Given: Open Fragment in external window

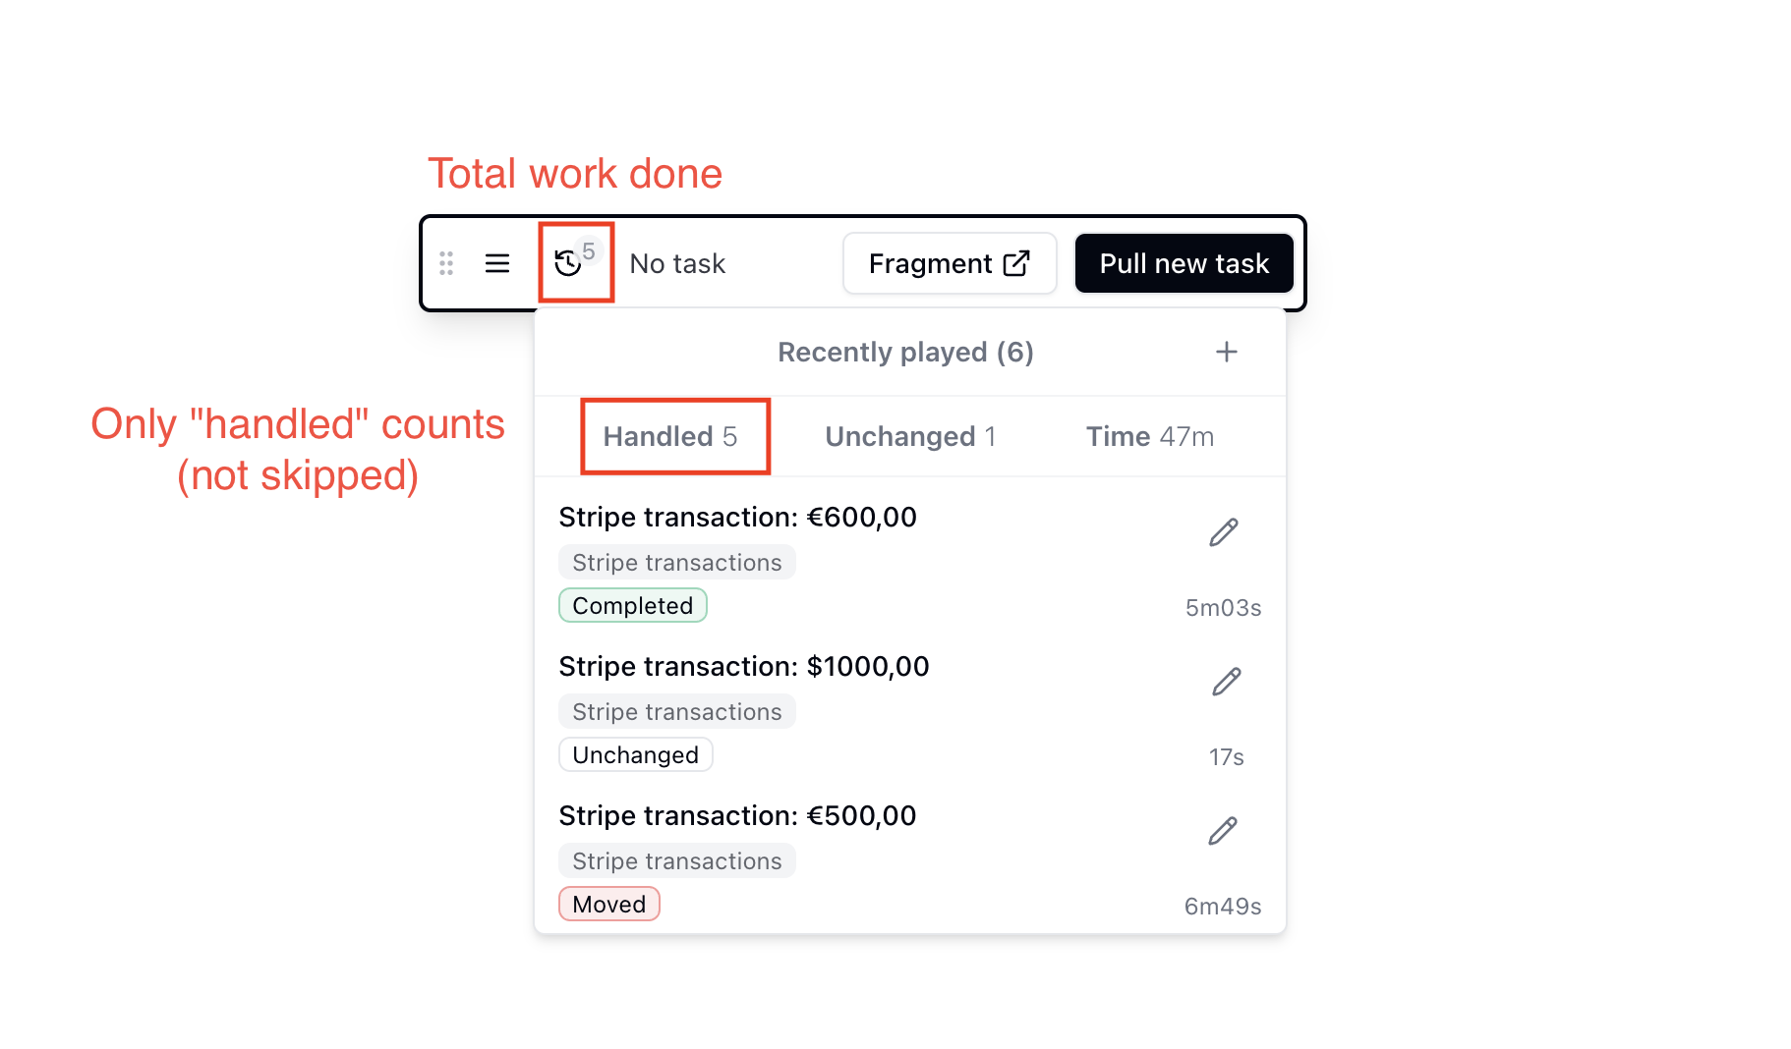Looking at the screenshot, I should [950, 263].
